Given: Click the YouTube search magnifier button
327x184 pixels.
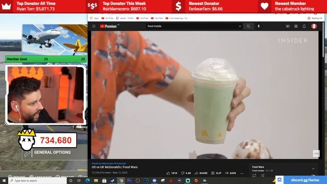Looking at the screenshot, I should pos(248,26).
